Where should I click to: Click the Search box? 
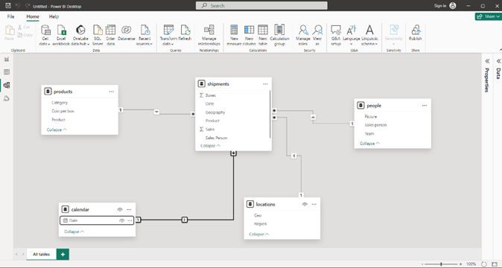coord(261,6)
